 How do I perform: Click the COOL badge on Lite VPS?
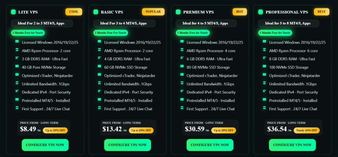74,12
